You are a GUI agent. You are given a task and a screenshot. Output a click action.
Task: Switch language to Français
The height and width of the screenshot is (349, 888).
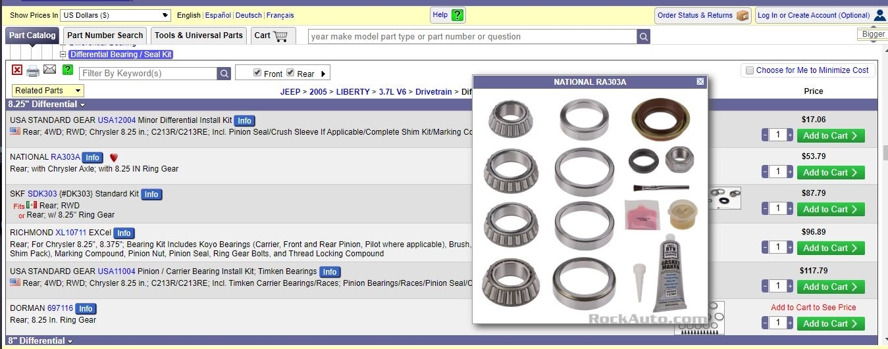[x=280, y=15]
